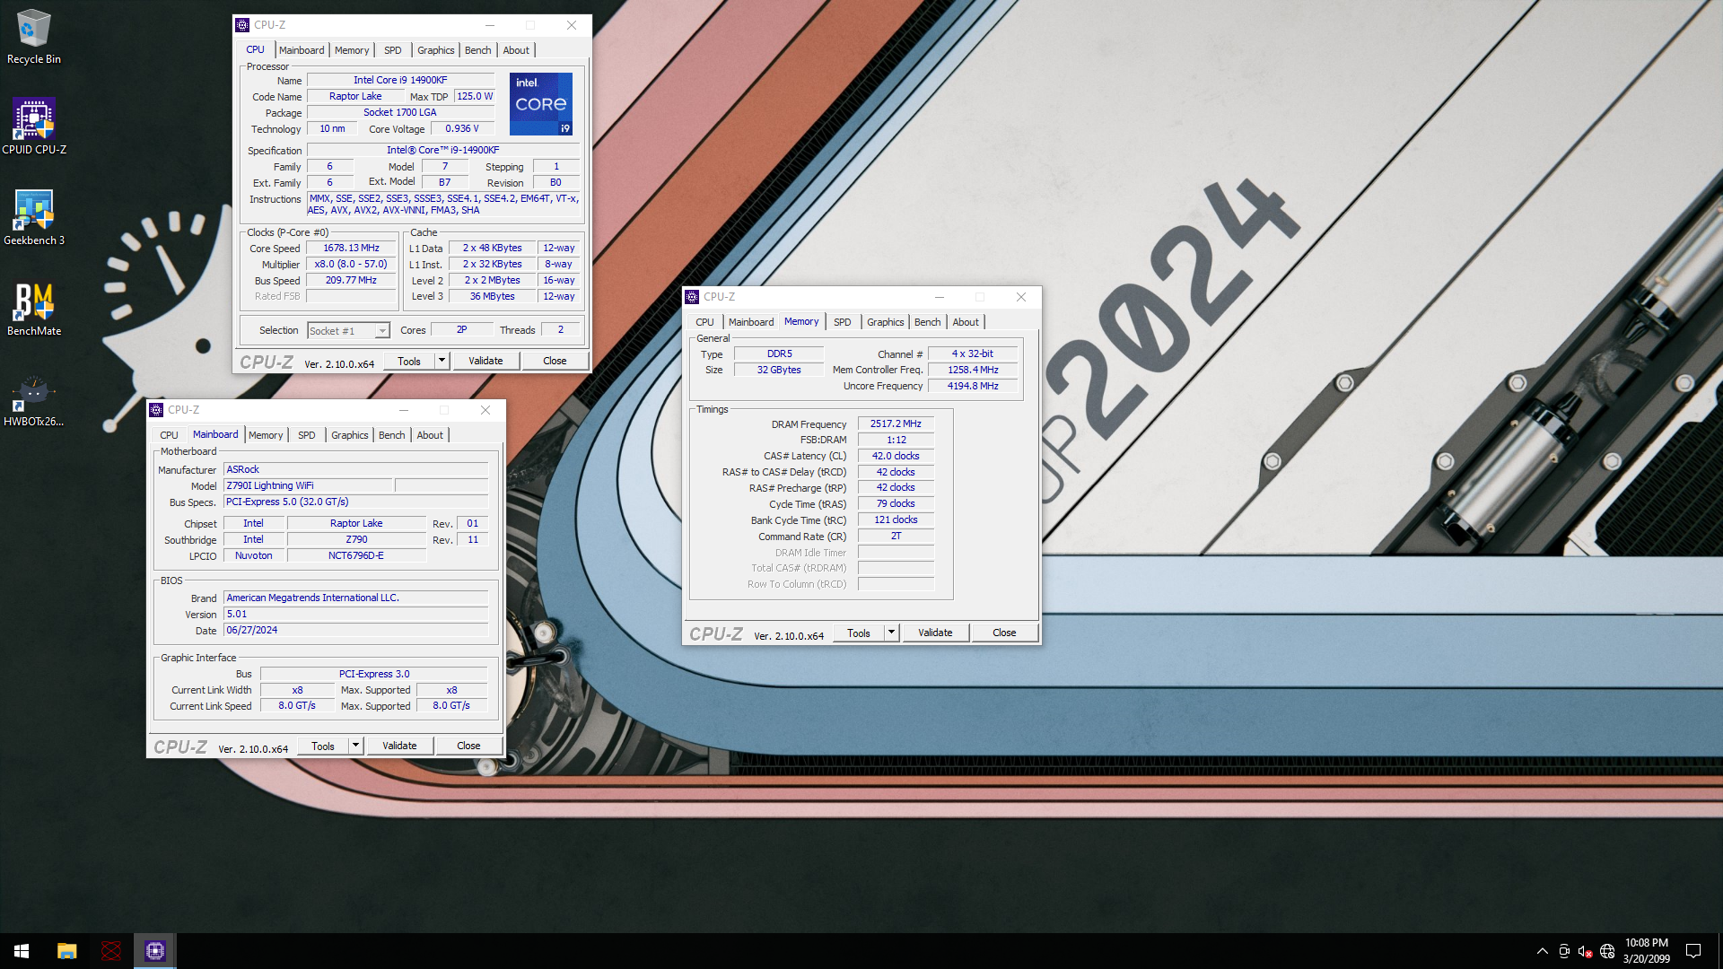1723x969 pixels.
Task: Expand Tools dropdown arrow in Memory window
Action: (891, 633)
